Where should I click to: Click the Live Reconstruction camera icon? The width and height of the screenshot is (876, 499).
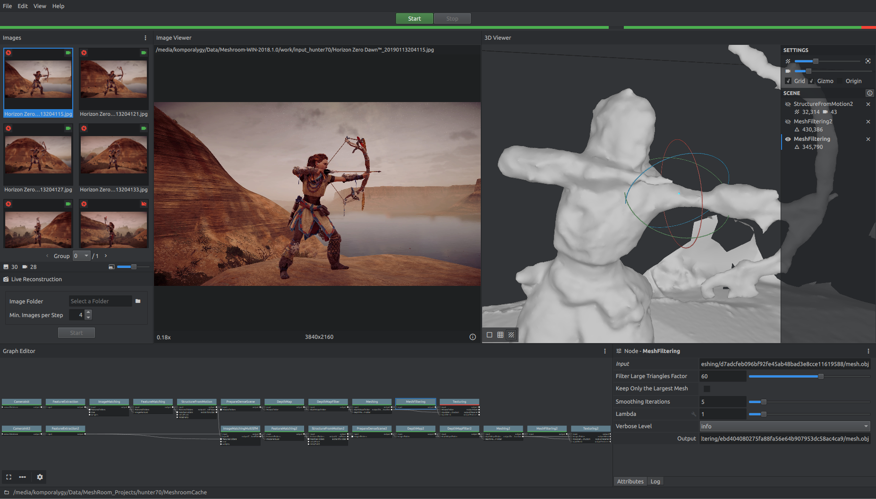pyautogui.click(x=6, y=279)
